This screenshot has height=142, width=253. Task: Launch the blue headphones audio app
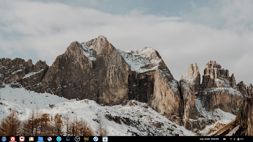tap(68, 139)
